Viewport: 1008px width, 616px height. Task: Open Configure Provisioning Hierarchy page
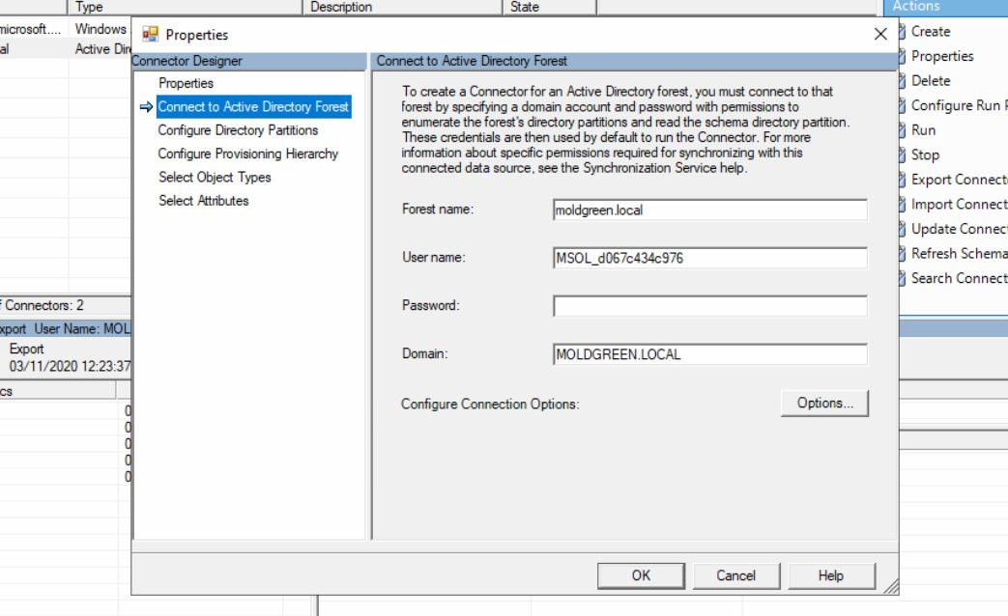point(247,154)
